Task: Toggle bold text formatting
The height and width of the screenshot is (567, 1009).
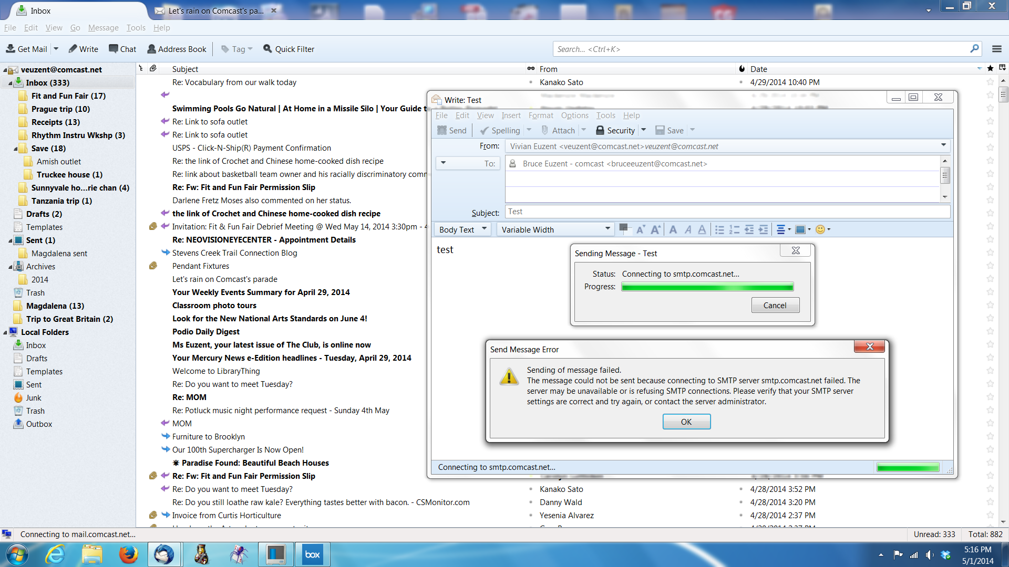Action: click(673, 229)
